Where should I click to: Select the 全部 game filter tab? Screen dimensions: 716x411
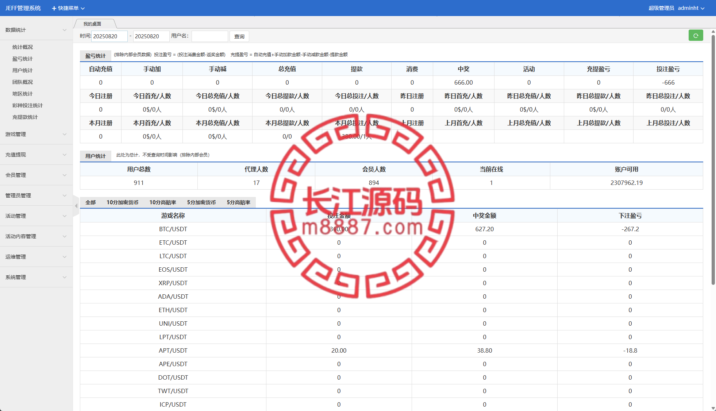(91, 202)
